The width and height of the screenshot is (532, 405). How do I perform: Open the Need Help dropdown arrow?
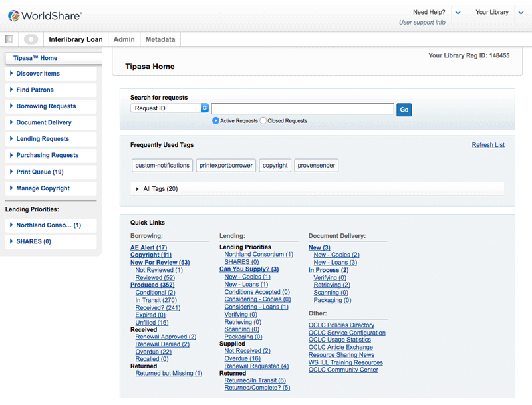point(458,13)
